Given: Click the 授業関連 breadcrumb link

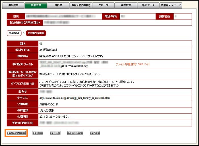Looking at the screenshot, I should point(14,33).
